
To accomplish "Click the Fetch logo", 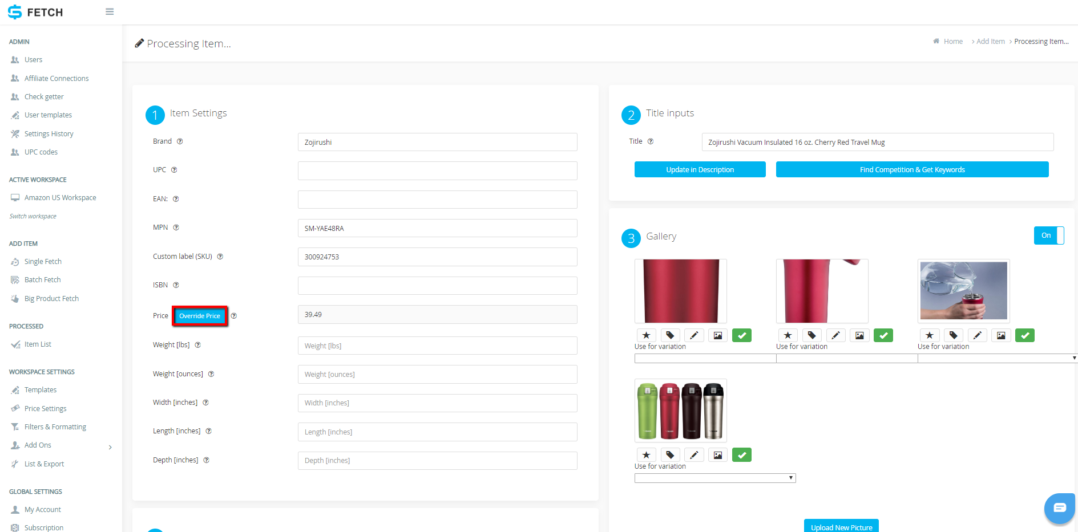I will point(35,12).
